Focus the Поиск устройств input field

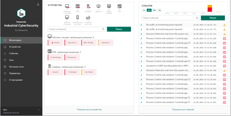click(77, 29)
